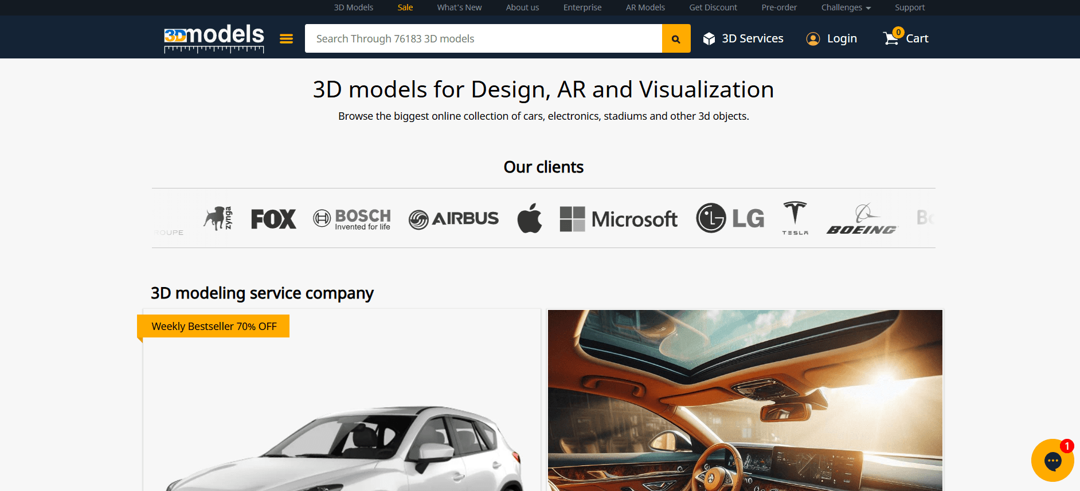Image resolution: width=1080 pixels, height=491 pixels.
Task: Open the orange hamburger menu
Action: pyautogui.click(x=286, y=38)
